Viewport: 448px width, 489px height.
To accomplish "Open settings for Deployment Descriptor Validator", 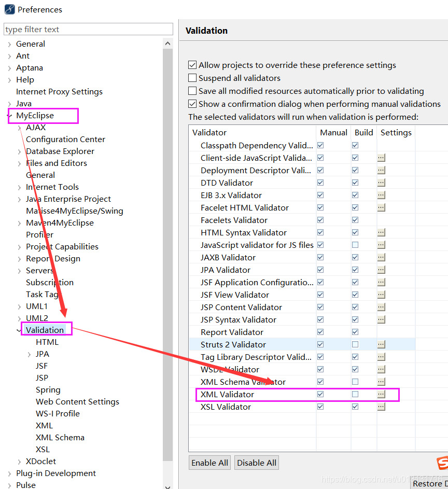I will pos(381,170).
